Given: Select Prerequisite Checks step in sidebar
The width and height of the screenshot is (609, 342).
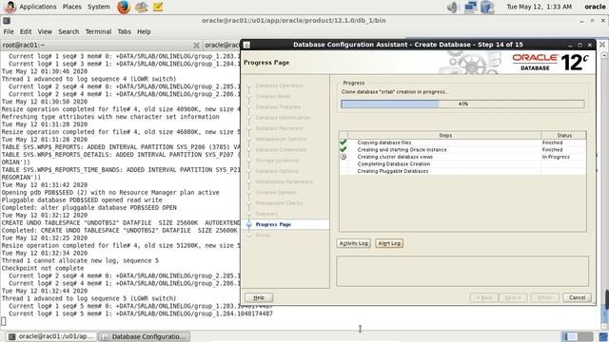Looking at the screenshot, I should click(x=279, y=203).
